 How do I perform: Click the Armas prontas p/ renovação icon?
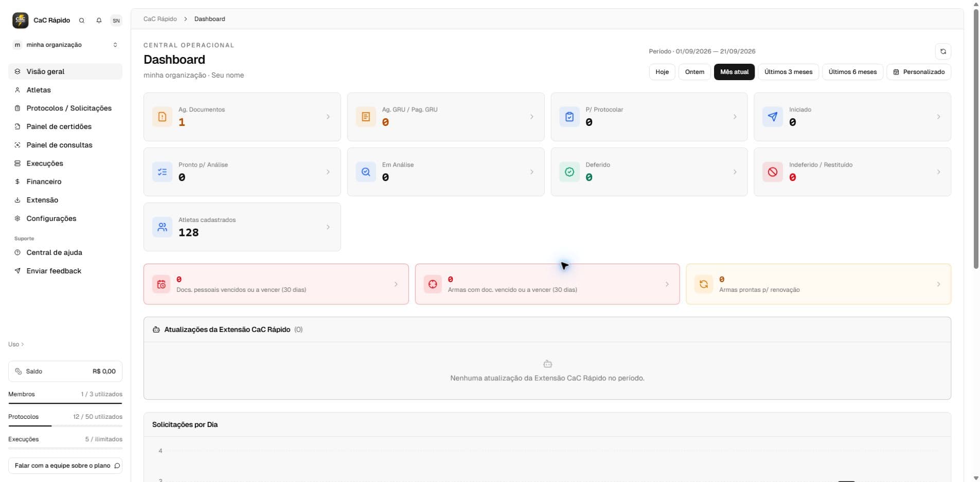(x=704, y=284)
